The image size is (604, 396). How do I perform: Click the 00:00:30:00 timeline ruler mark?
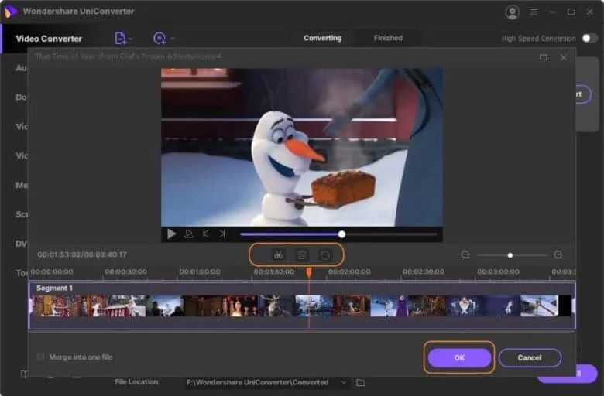[125, 271]
